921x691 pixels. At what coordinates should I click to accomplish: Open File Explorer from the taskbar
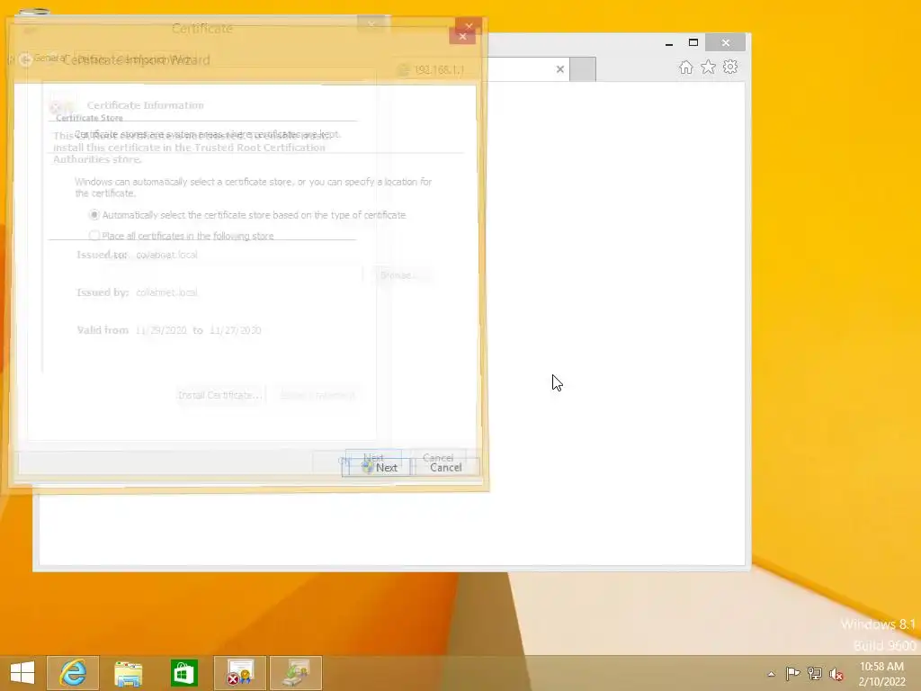point(128,673)
